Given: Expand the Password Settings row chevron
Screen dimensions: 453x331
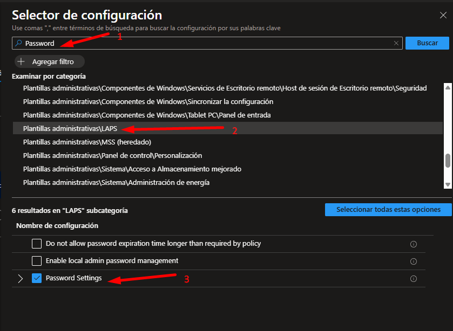Looking at the screenshot, I should pos(21,279).
